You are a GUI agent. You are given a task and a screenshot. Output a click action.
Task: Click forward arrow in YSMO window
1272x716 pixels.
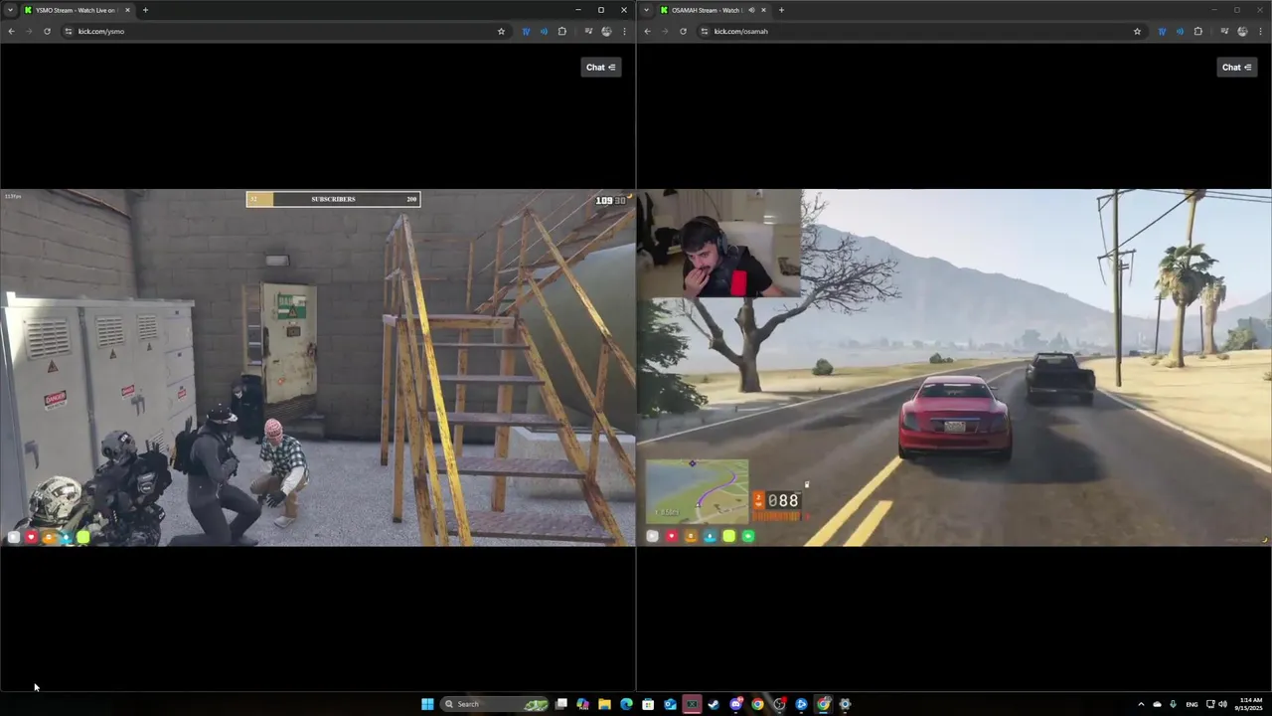click(29, 31)
